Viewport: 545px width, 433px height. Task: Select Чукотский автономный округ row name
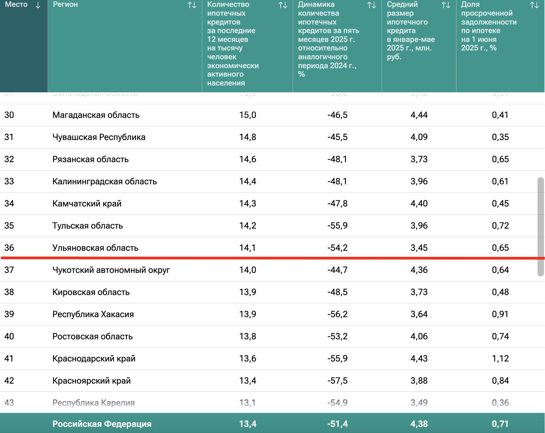click(x=111, y=270)
